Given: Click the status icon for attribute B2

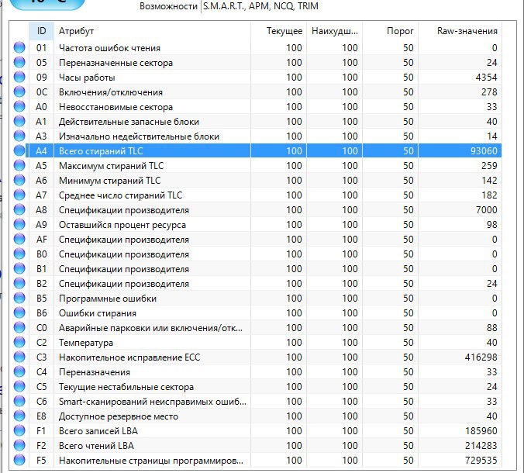Looking at the screenshot, I should point(19,283).
